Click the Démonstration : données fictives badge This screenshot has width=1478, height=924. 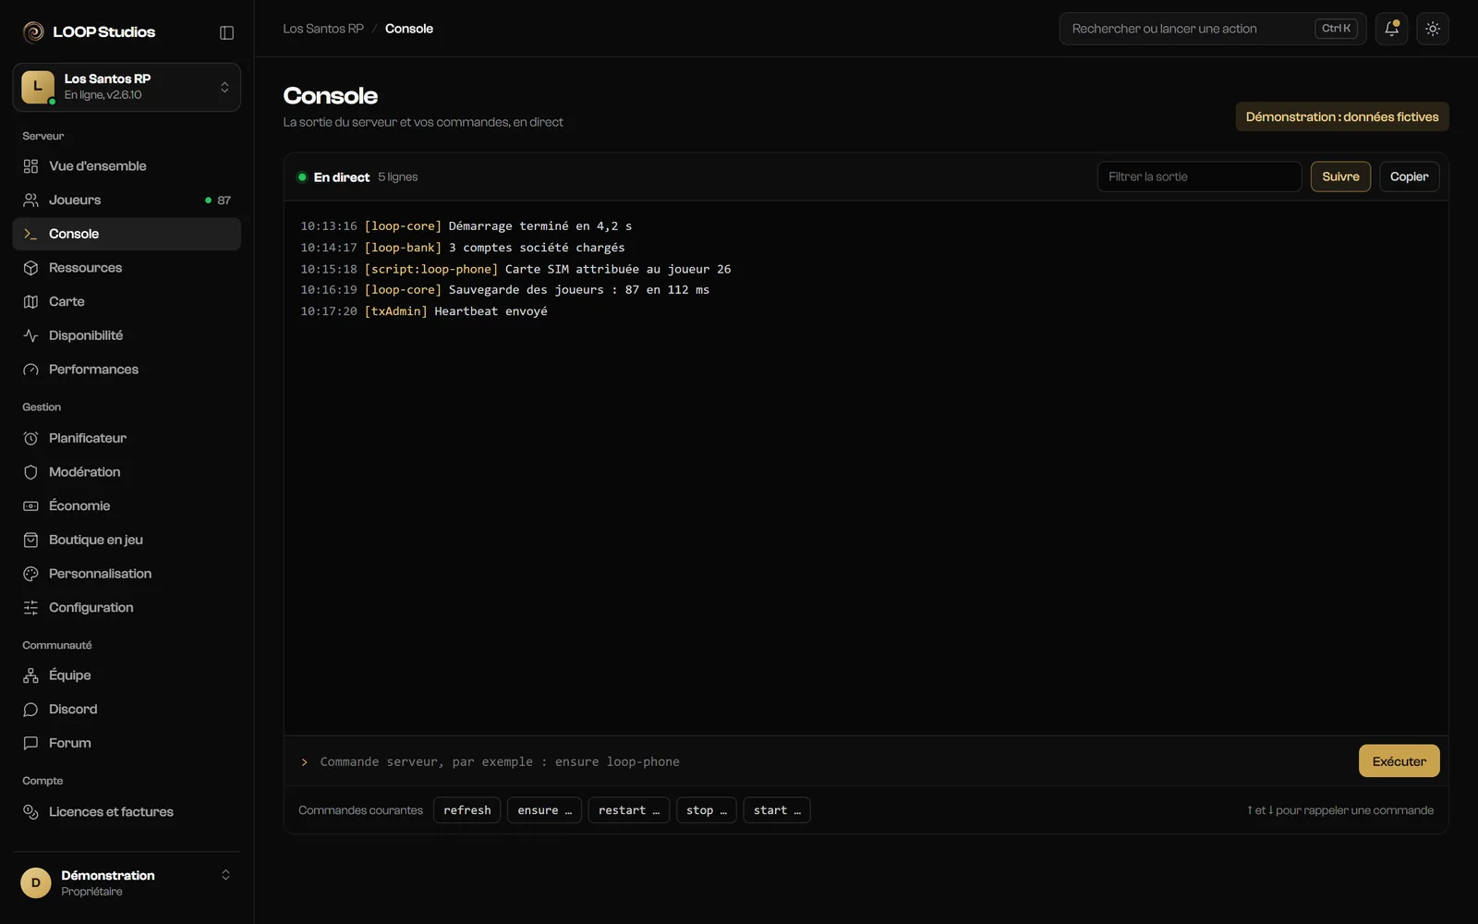1342,116
